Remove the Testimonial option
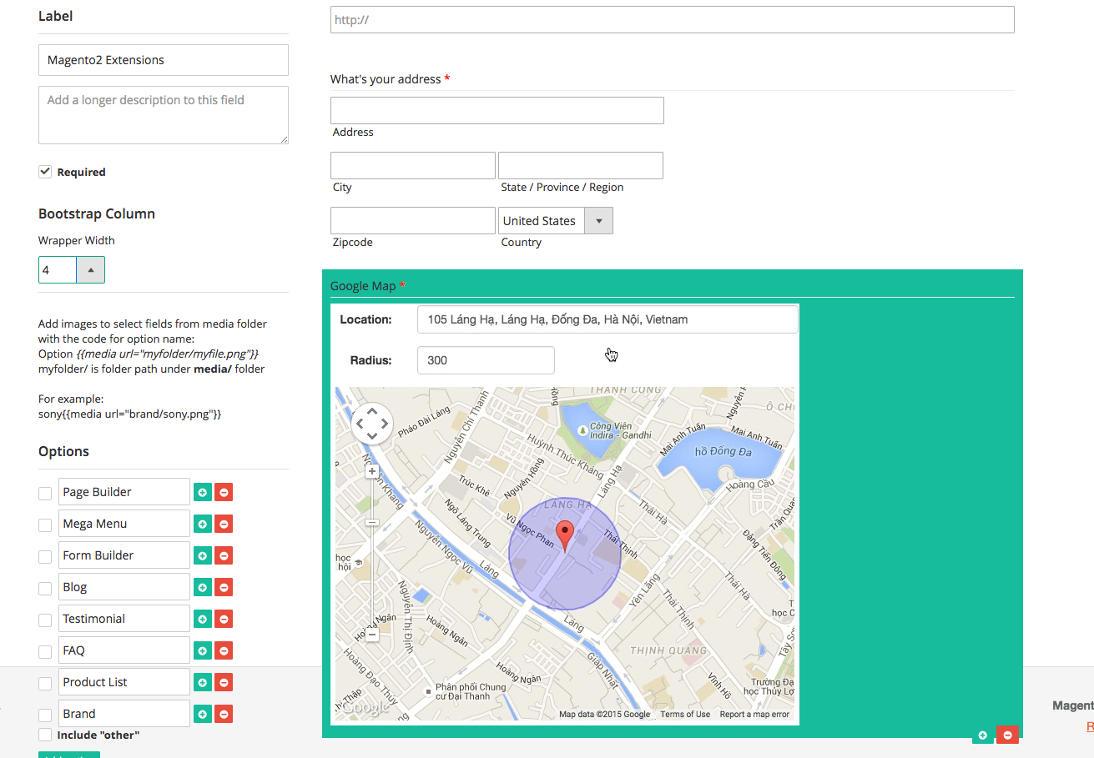The height and width of the screenshot is (758, 1094). point(224,619)
